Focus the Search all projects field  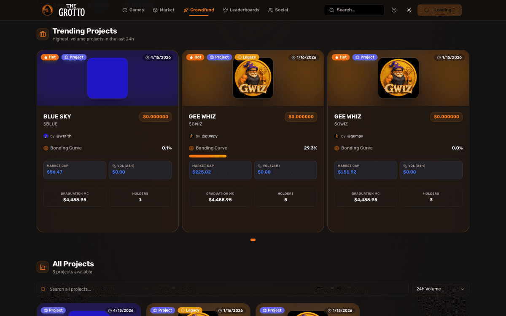click(223, 289)
